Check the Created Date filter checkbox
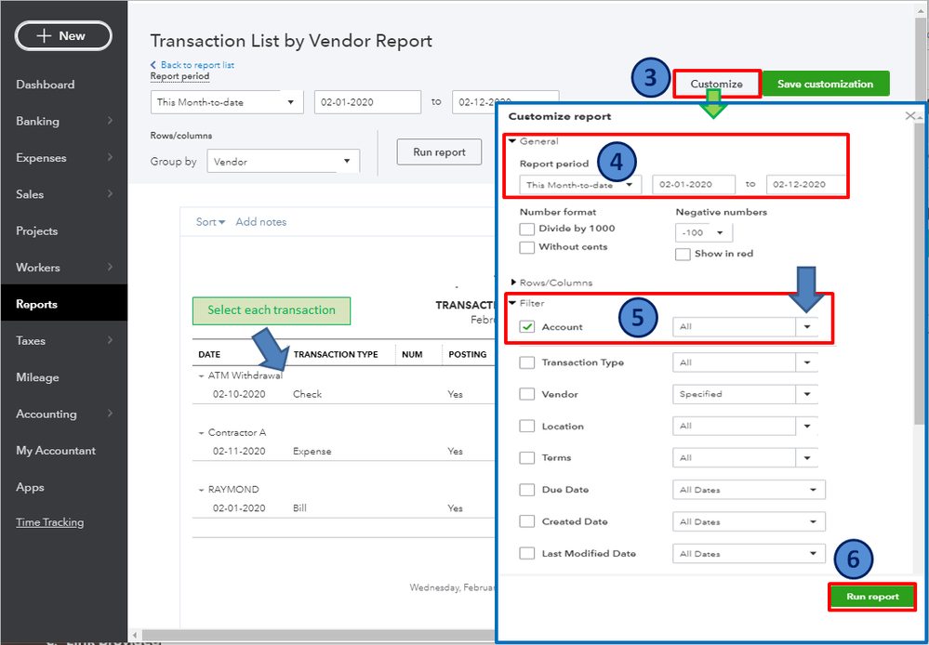The image size is (929, 645). coord(526,521)
